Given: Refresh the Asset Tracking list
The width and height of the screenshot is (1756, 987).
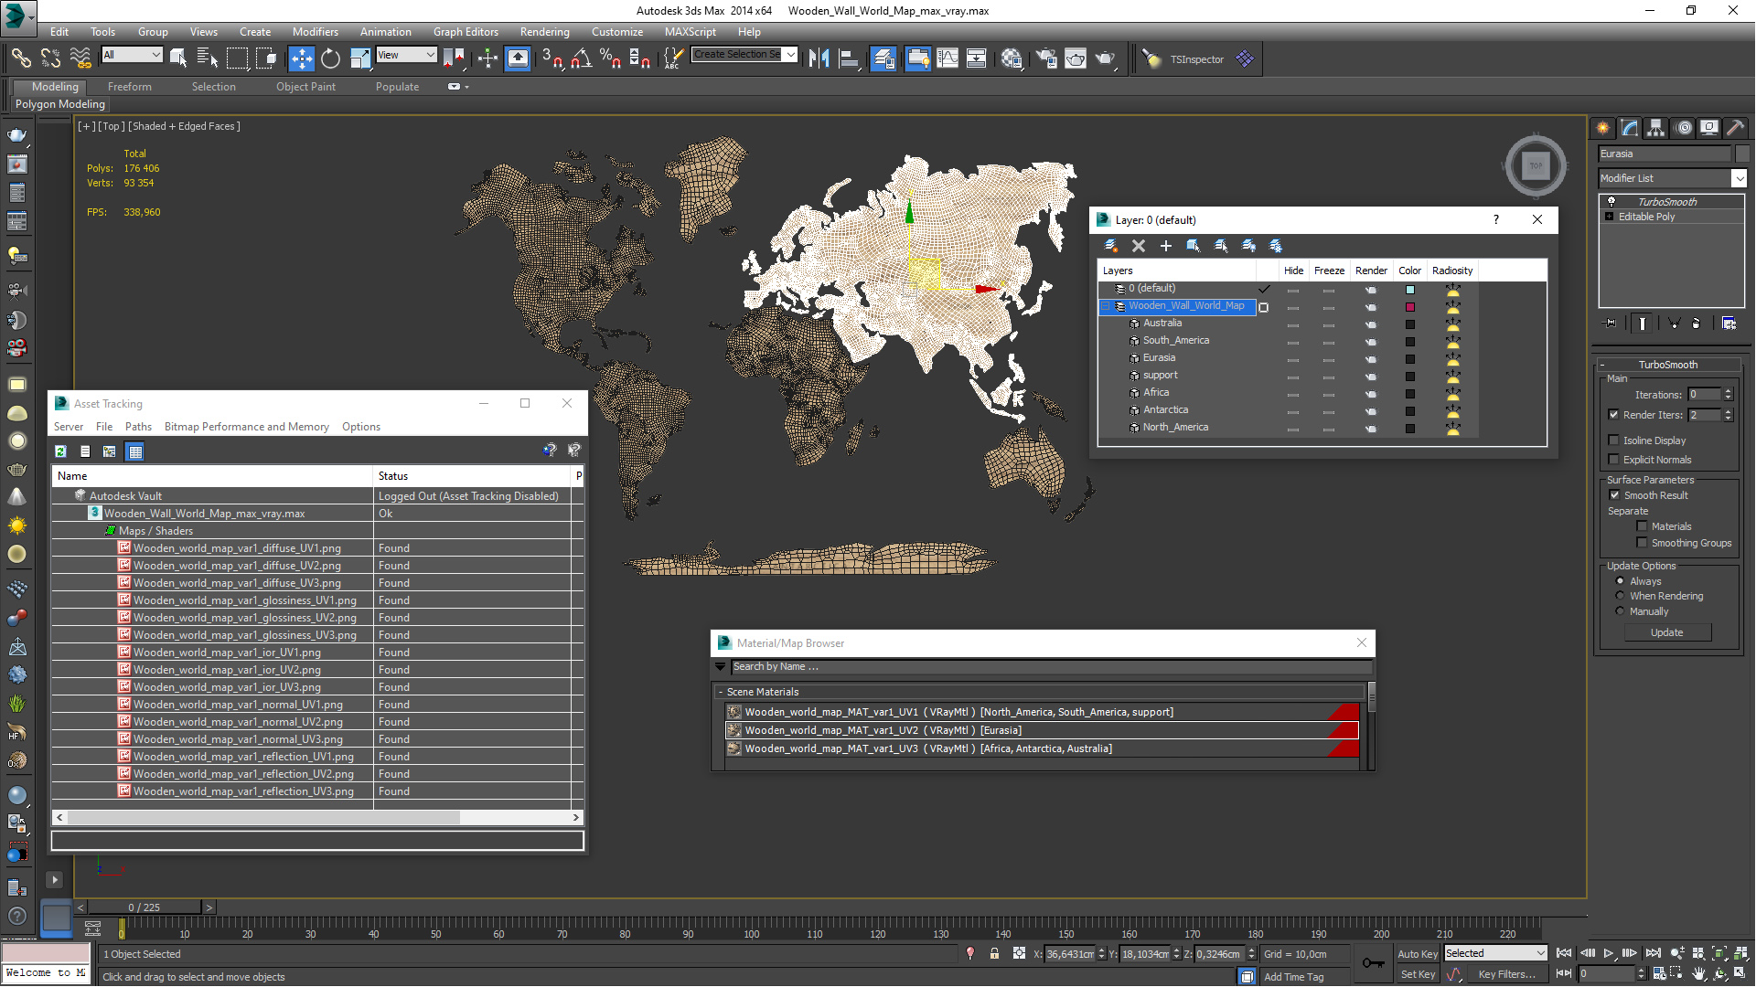Looking at the screenshot, I should [60, 451].
